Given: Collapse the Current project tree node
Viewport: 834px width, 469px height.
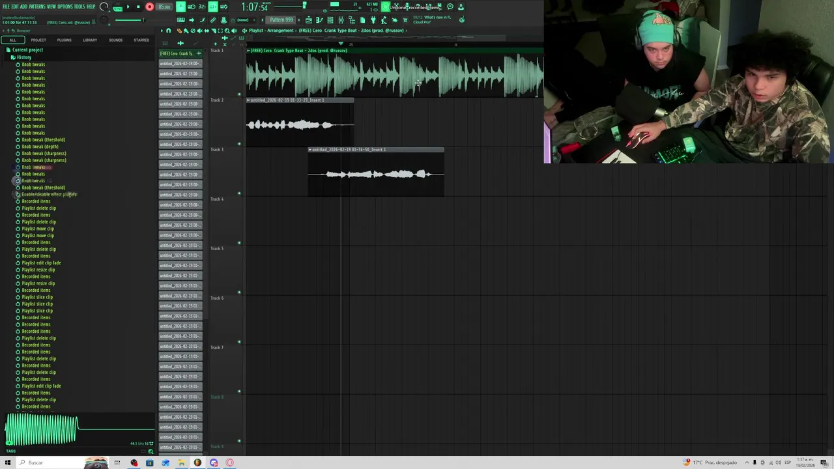Looking at the screenshot, I should (27, 50).
